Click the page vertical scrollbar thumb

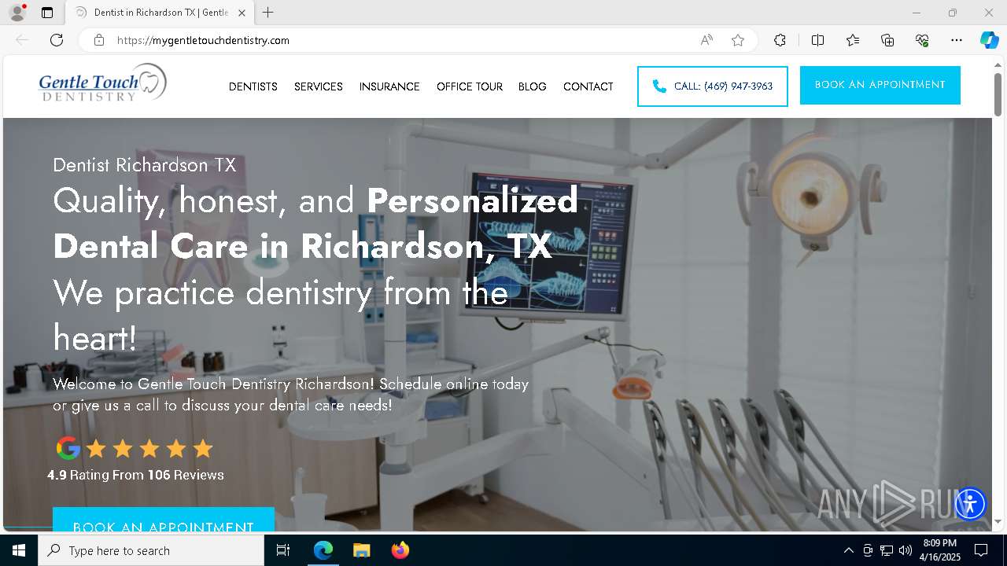[998, 94]
